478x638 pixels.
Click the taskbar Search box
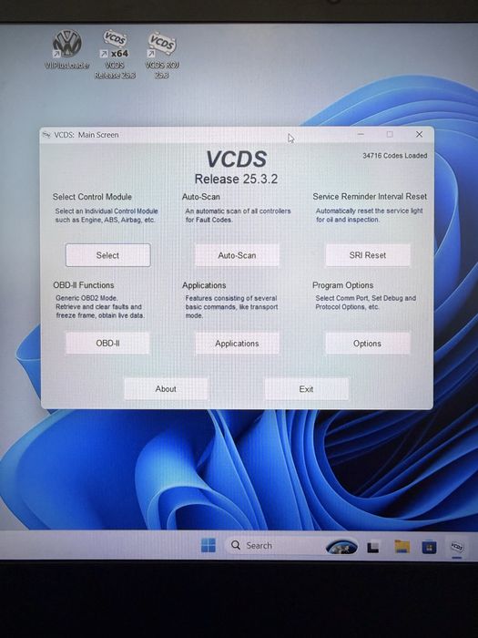(x=290, y=545)
